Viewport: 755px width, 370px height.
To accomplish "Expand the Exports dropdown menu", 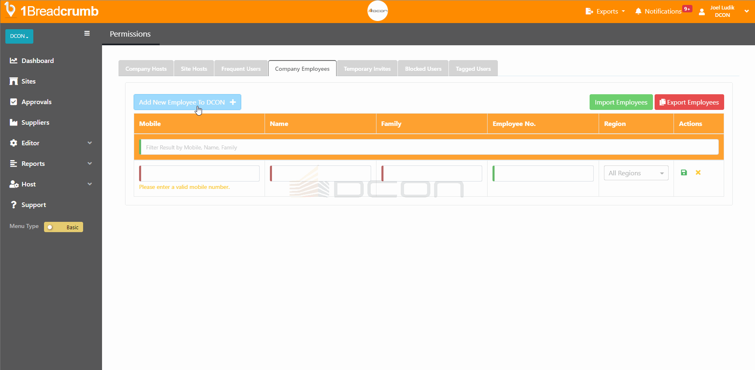I will pyautogui.click(x=605, y=11).
